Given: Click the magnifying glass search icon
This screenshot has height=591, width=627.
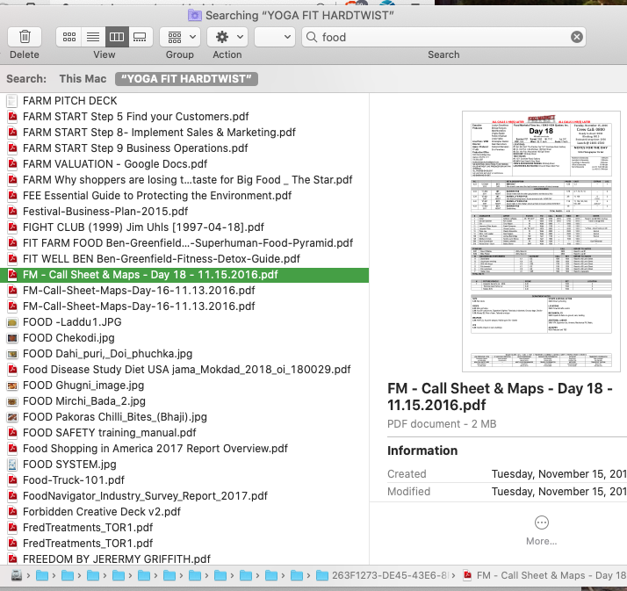Looking at the screenshot, I should point(312,37).
